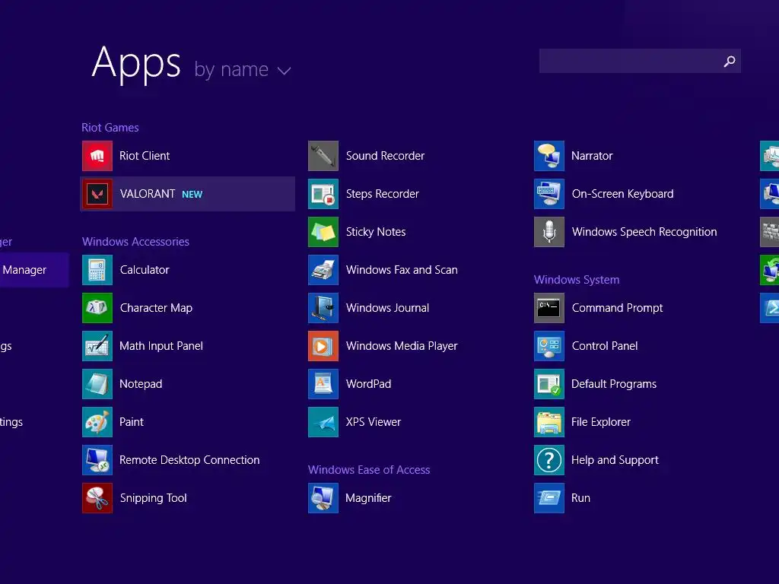Open the Windows Speech Recognition icon
This screenshot has height=584, width=779.
pyautogui.click(x=549, y=232)
